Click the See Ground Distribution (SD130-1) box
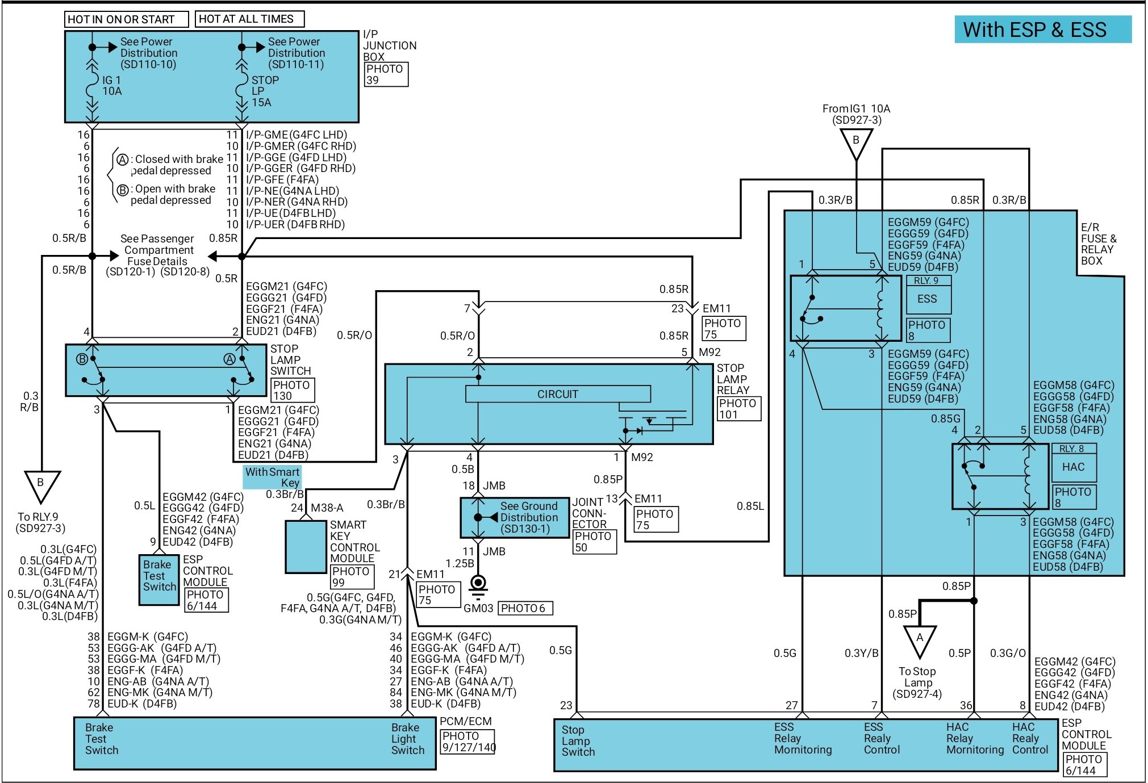 (x=515, y=518)
